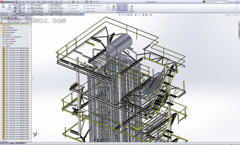Click the Sketch Picture button

74,11
